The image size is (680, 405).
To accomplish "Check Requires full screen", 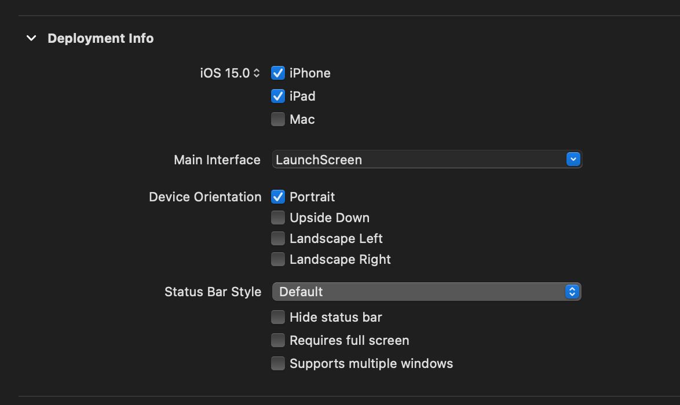I will click(x=278, y=340).
